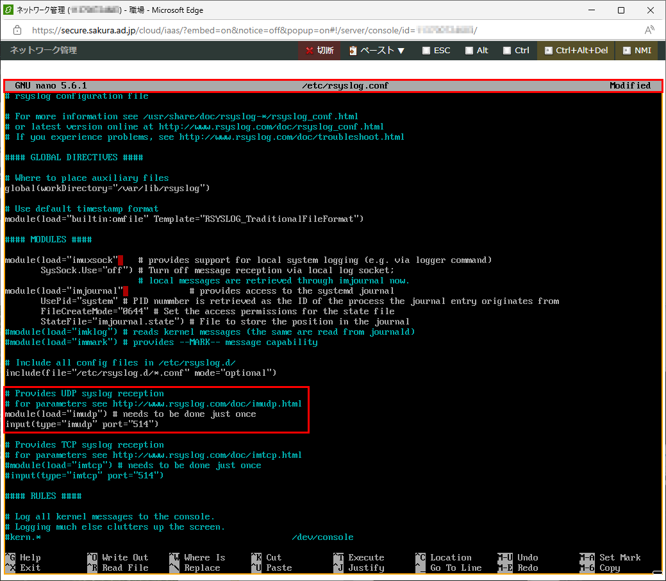The height and width of the screenshot is (581, 666).
Task: Click the M-U Undo shortcut
Action: pyautogui.click(x=517, y=558)
